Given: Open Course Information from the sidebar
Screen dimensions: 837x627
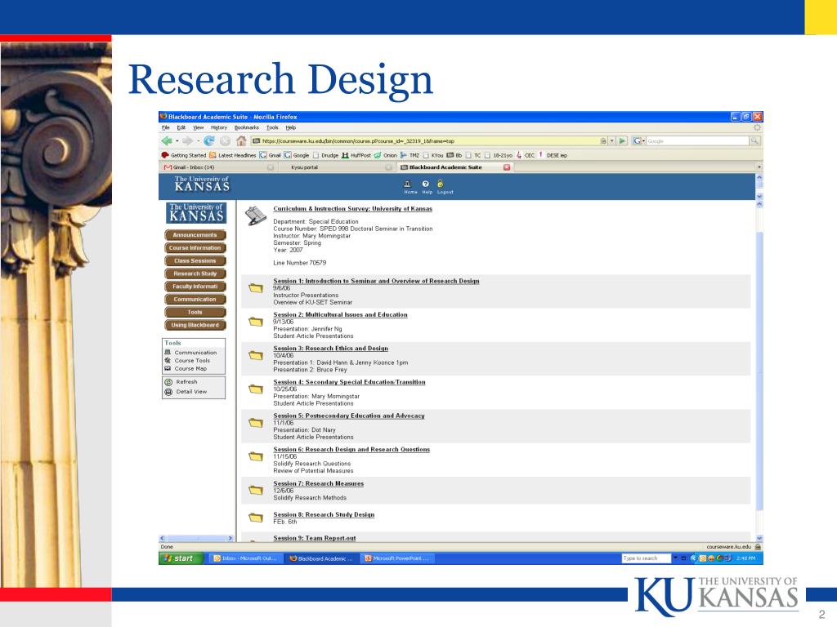Looking at the screenshot, I should 195,248.
